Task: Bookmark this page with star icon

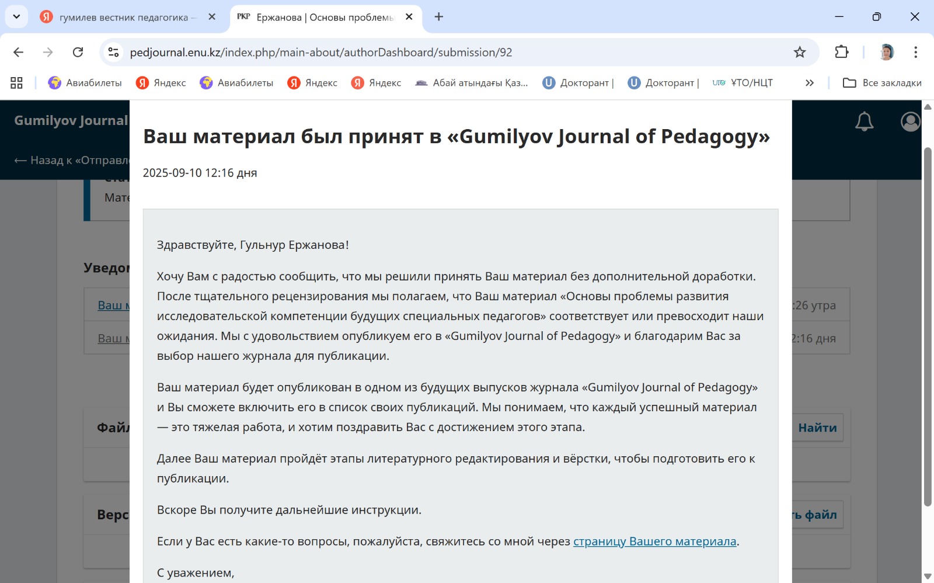Action: (800, 53)
